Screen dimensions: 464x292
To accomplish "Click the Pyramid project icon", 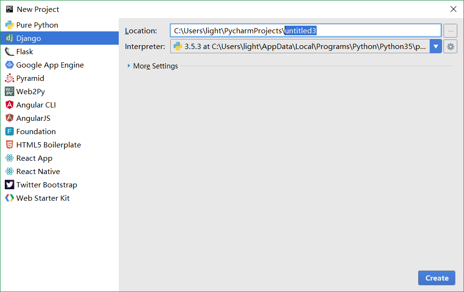I will click(10, 78).
